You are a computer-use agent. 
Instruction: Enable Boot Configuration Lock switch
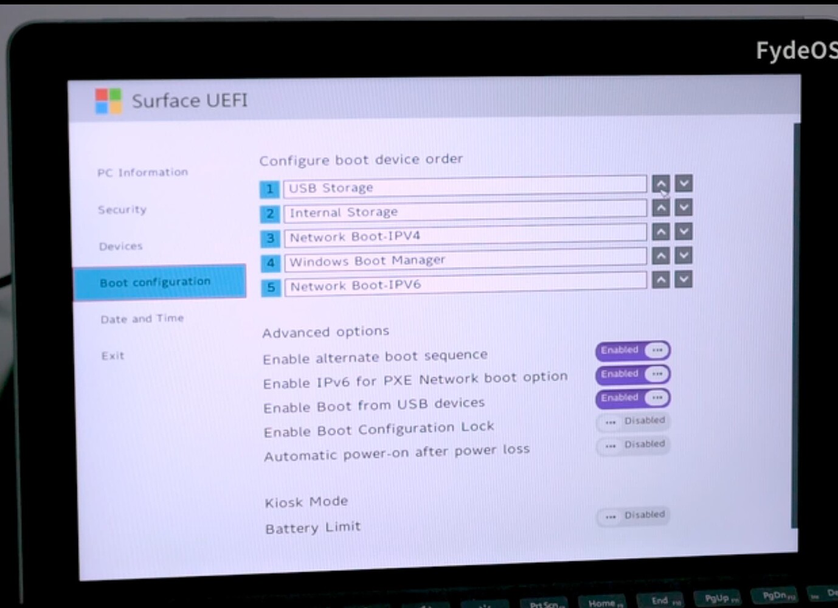click(633, 421)
